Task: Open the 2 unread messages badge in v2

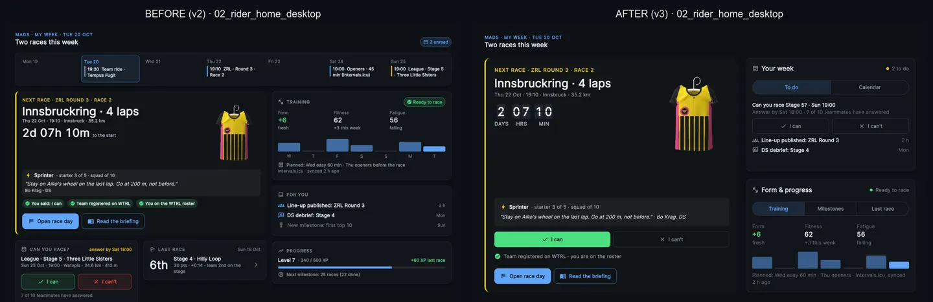Action: point(435,42)
